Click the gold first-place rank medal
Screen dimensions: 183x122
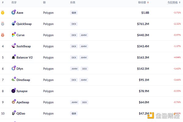(3, 12)
